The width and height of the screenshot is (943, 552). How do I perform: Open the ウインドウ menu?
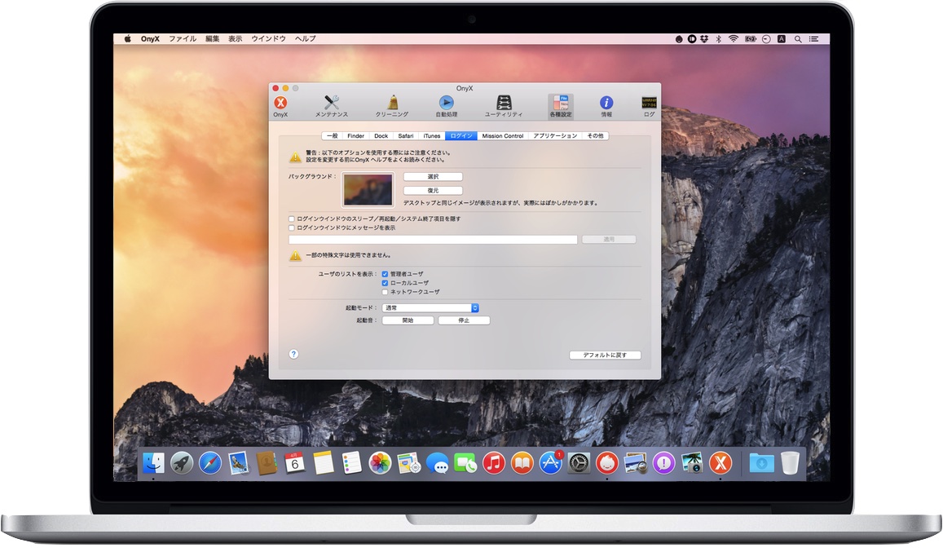click(x=268, y=38)
